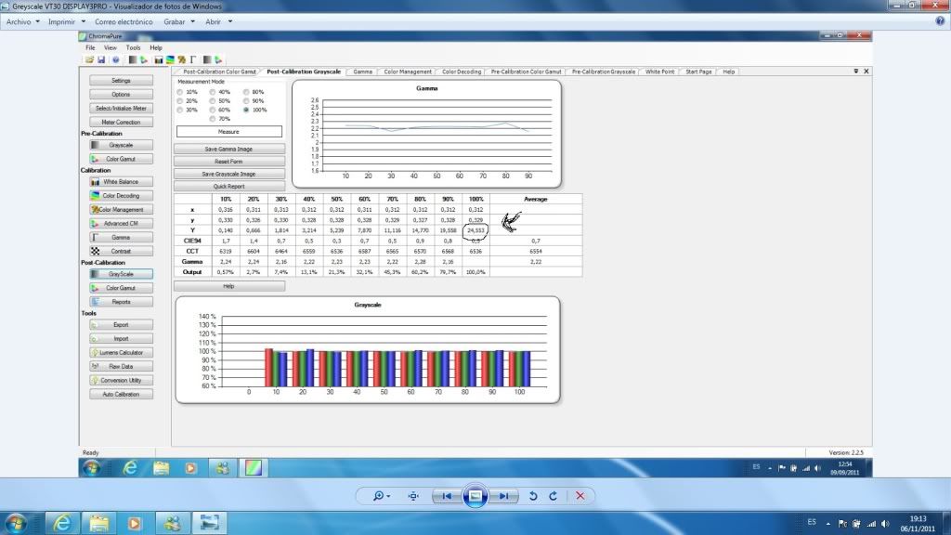This screenshot has width=951, height=535.
Task: Select the 30% measurement mode radio button
Action: (180, 111)
